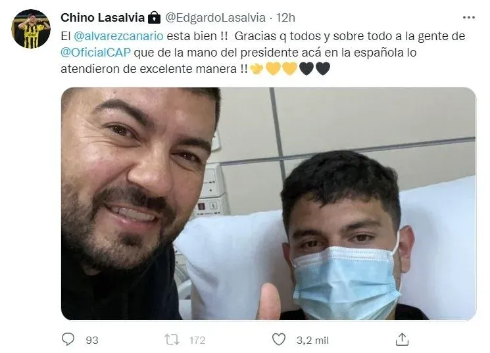This screenshot has height=353, width=490.
Task: Click the Chino Lasalvia display name
Action: click(x=103, y=18)
